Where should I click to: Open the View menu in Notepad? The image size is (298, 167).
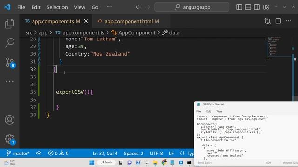pos(219,111)
